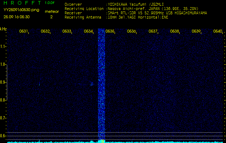Click the 0.6 kHz axis label

(3, 136)
